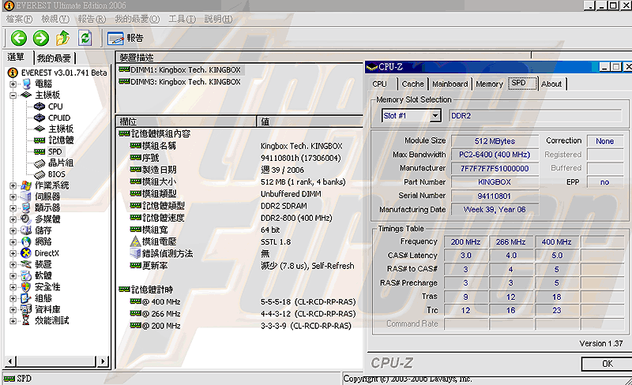Select the 晶片組 chipset icon in tree
632x385 pixels.
[x=39, y=163]
